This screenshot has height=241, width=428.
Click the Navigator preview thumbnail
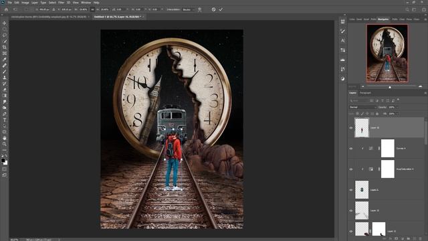387,54
